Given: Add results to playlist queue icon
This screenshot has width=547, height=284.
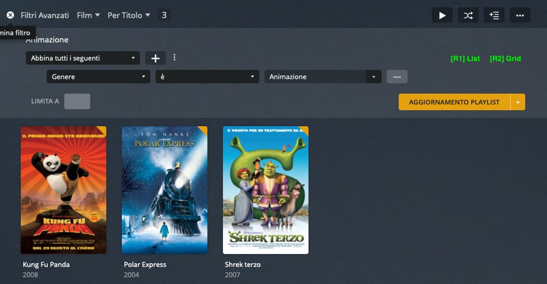Looking at the screenshot, I should (x=494, y=16).
